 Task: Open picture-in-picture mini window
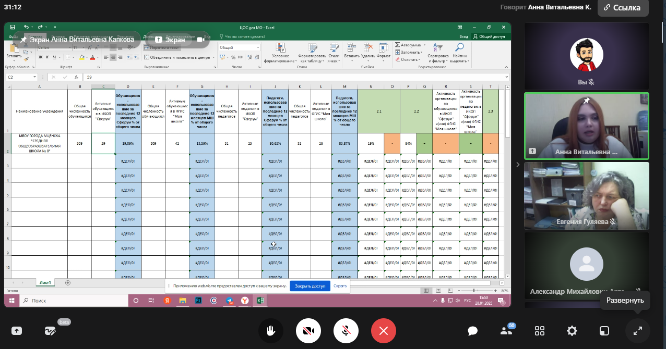coord(604,331)
